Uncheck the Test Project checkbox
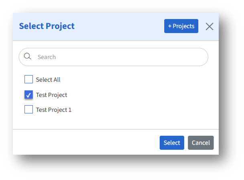244x180 pixels. point(28,95)
